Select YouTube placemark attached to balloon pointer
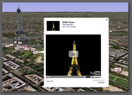132x95 pixels. click(35, 52)
